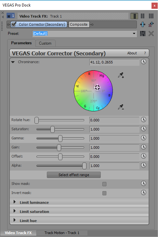Open the Preset dropdown list

coord(134,34)
